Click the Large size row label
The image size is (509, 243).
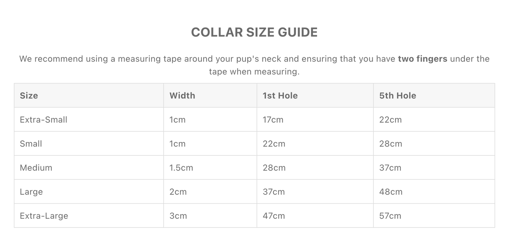point(31,192)
